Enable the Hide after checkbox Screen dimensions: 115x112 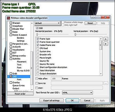tap(37, 78)
